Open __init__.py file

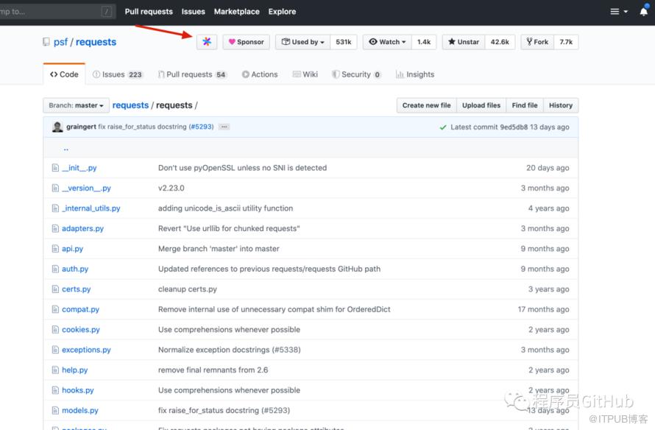pos(79,168)
